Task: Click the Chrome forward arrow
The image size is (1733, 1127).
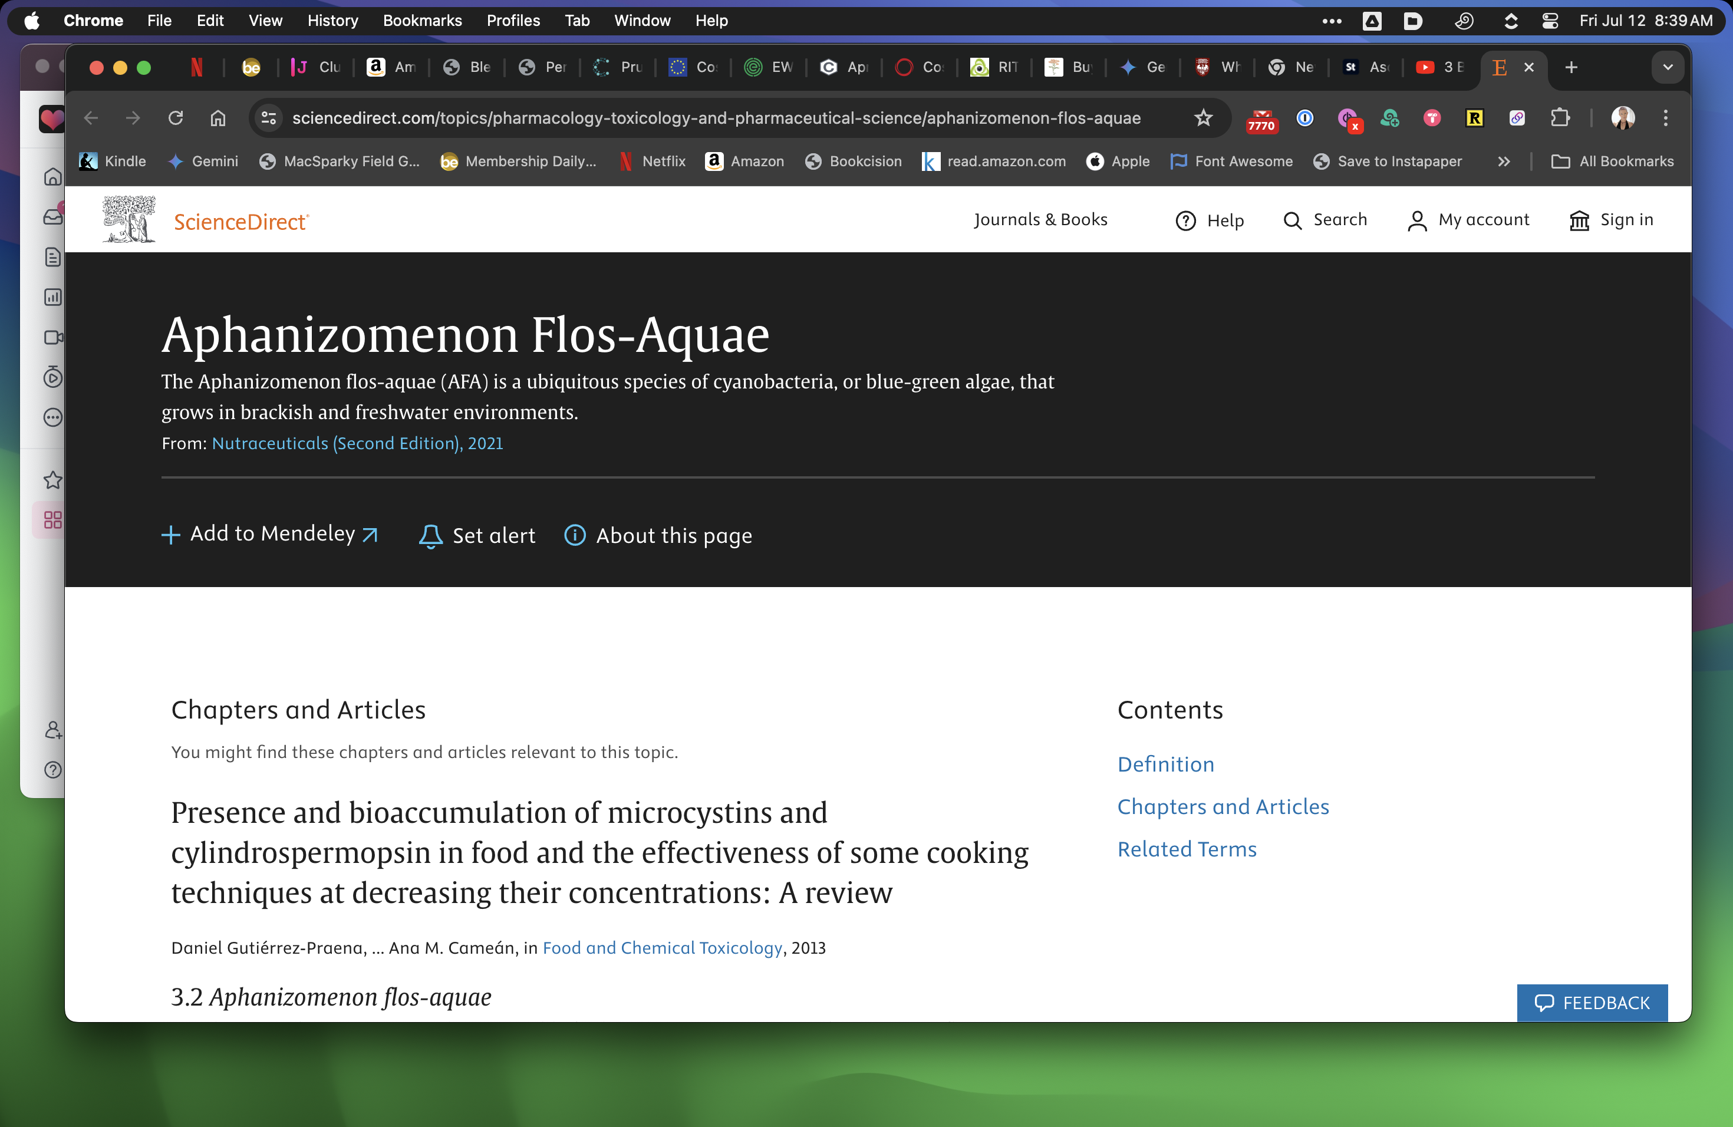Action: pyautogui.click(x=133, y=118)
